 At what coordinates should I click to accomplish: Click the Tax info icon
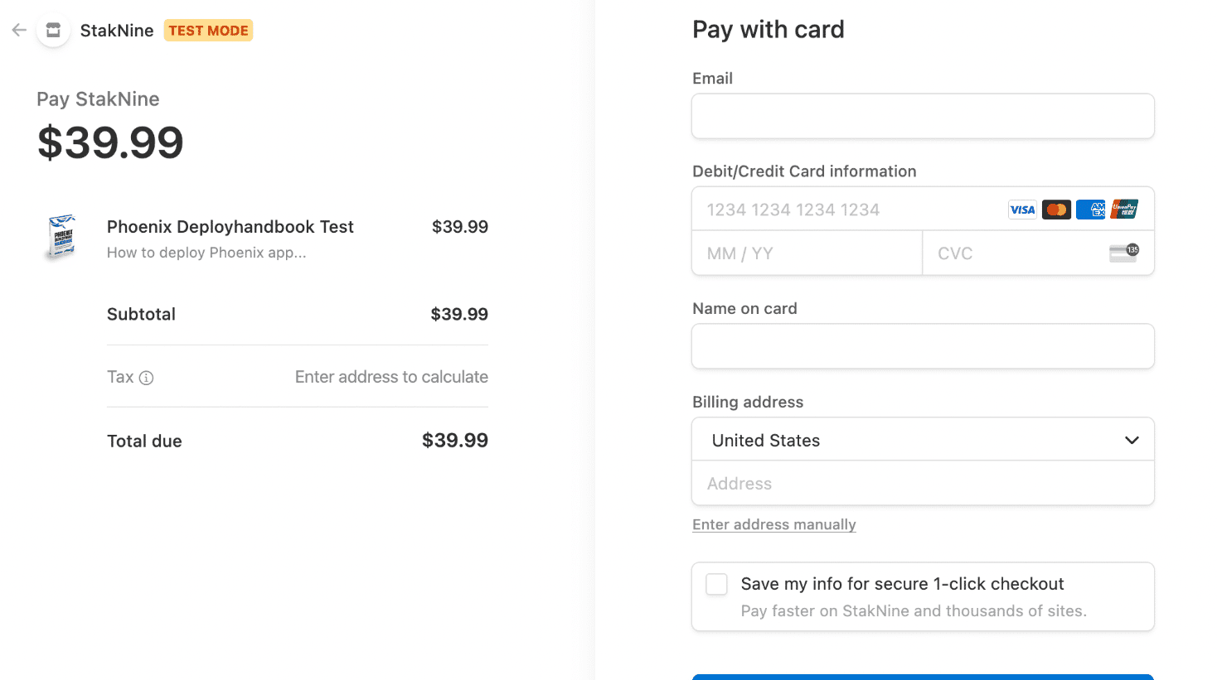147,378
